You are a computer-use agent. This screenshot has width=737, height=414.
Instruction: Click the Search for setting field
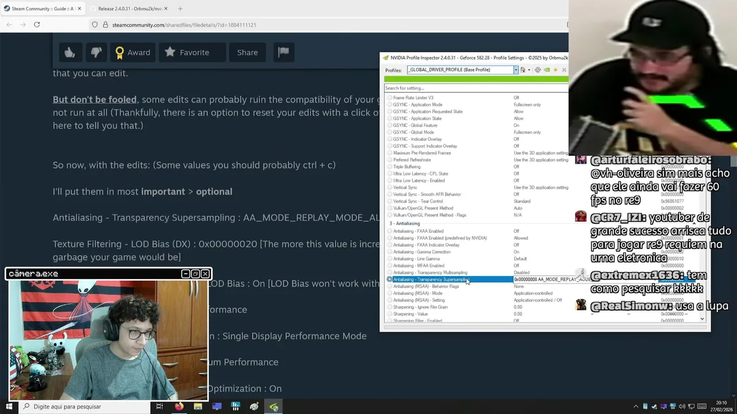476,88
